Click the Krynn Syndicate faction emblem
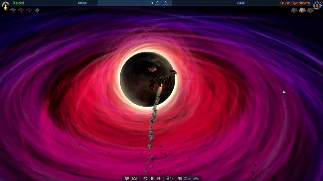The height and width of the screenshot is (181, 323). [317, 5]
